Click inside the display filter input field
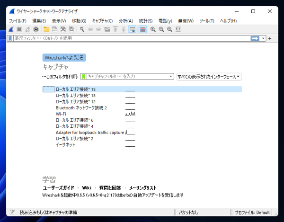This screenshot has height=222, width=284. click(x=132, y=38)
